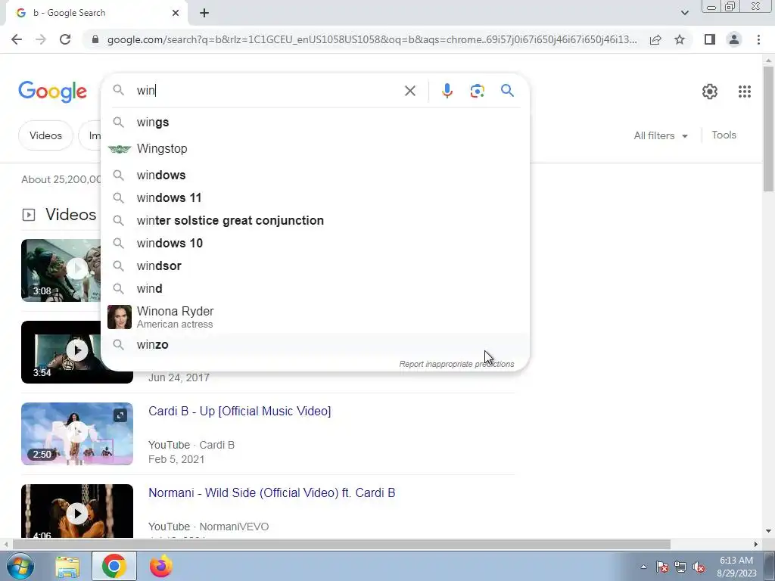Click the blue magnifier search button

(x=507, y=91)
